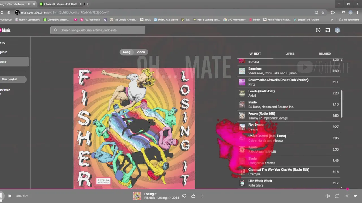Image resolution: width=362 pixels, height=203 pixels.
Task: Open the HMRC: At a glance bookmark
Action: (x=166, y=20)
